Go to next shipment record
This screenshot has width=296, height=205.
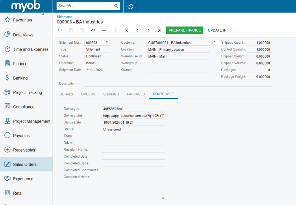coord(148,30)
